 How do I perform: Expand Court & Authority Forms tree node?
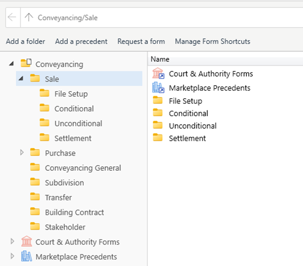[x=13, y=241]
